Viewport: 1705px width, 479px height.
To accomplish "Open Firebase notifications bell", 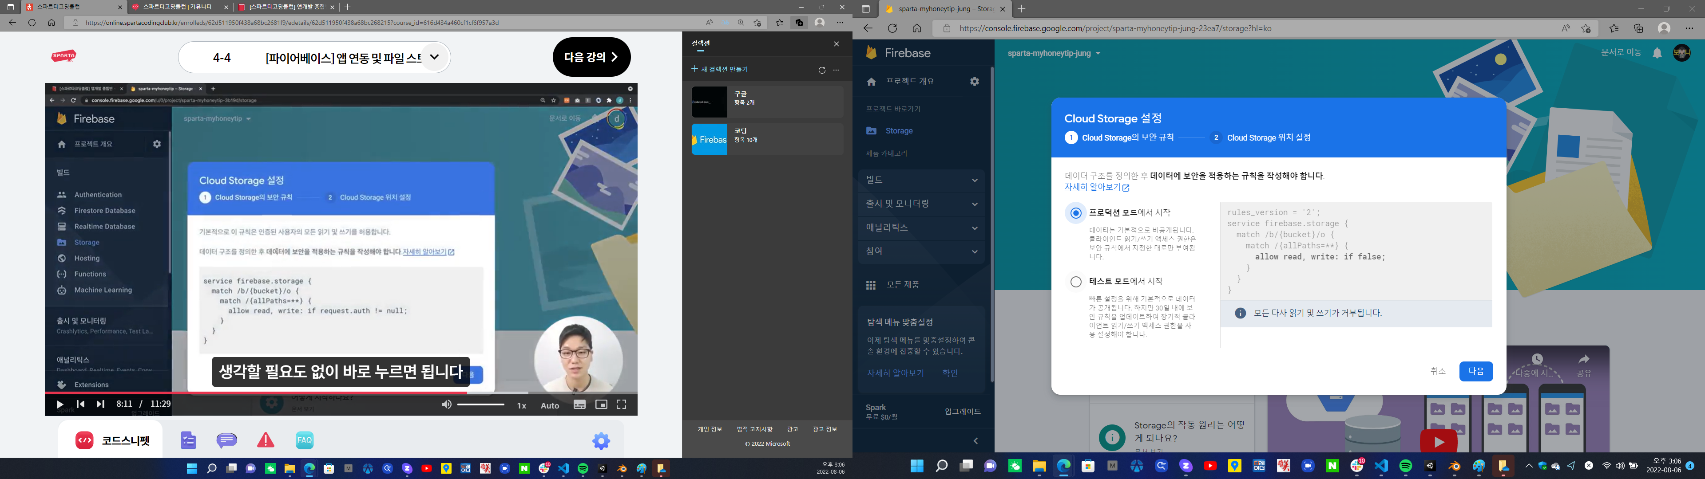I will click(1657, 53).
